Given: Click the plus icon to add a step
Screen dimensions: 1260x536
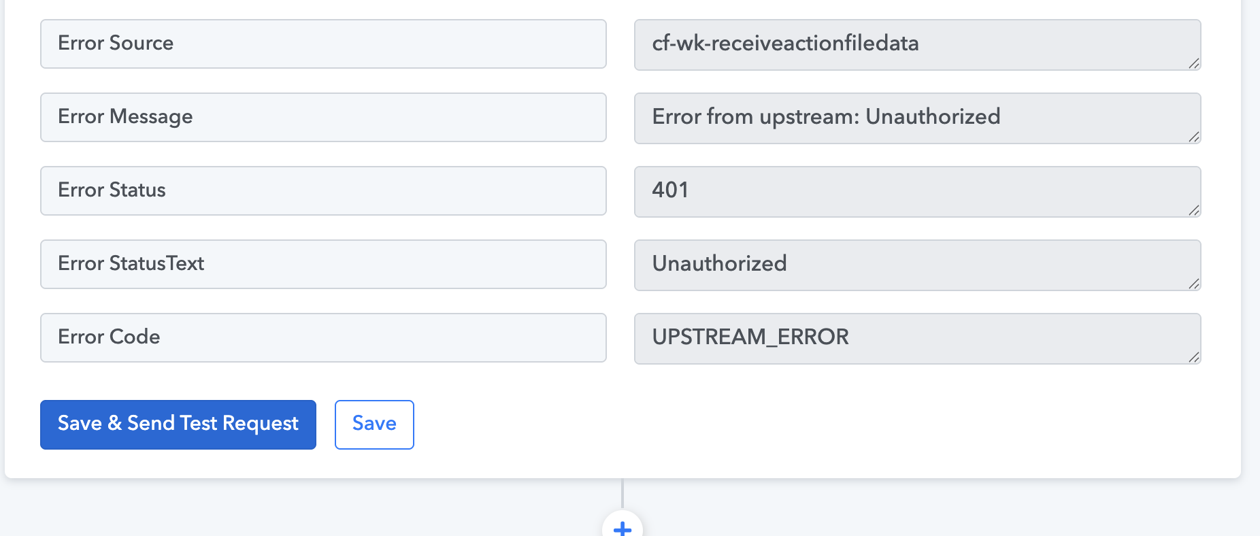Looking at the screenshot, I should click(x=622, y=527).
